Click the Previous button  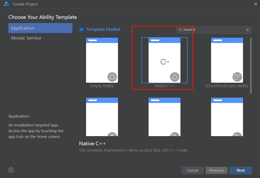click(x=216, y=170)
